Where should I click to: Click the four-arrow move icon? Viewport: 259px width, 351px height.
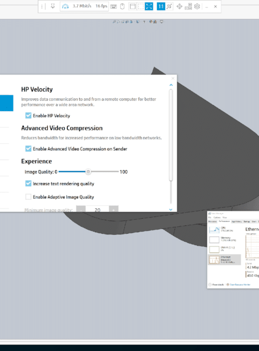[x=179, y=6]
